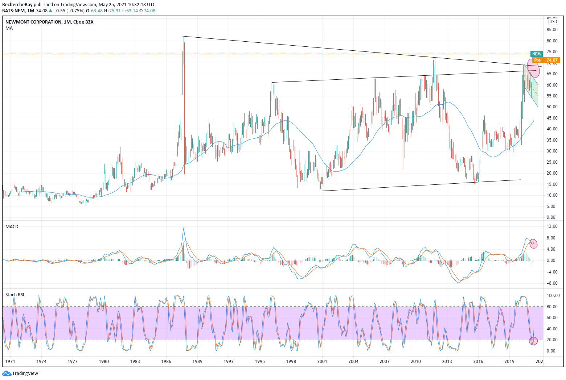Click the 12.00 MACD axis label
566x380 pixels.
[x=552, y=226]
